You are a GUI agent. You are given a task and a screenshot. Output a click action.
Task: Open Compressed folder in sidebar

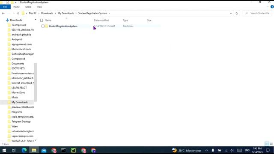click(x=18, y=59)
